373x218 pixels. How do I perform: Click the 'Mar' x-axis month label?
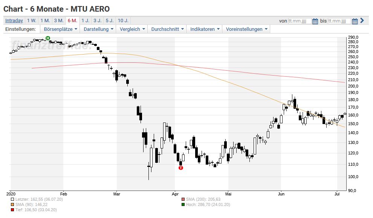pyautogui.click(x=117, y=194)
